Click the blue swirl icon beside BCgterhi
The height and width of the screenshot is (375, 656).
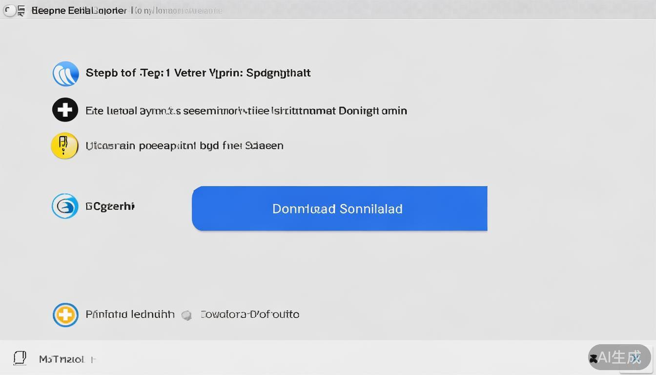(65, 206)
